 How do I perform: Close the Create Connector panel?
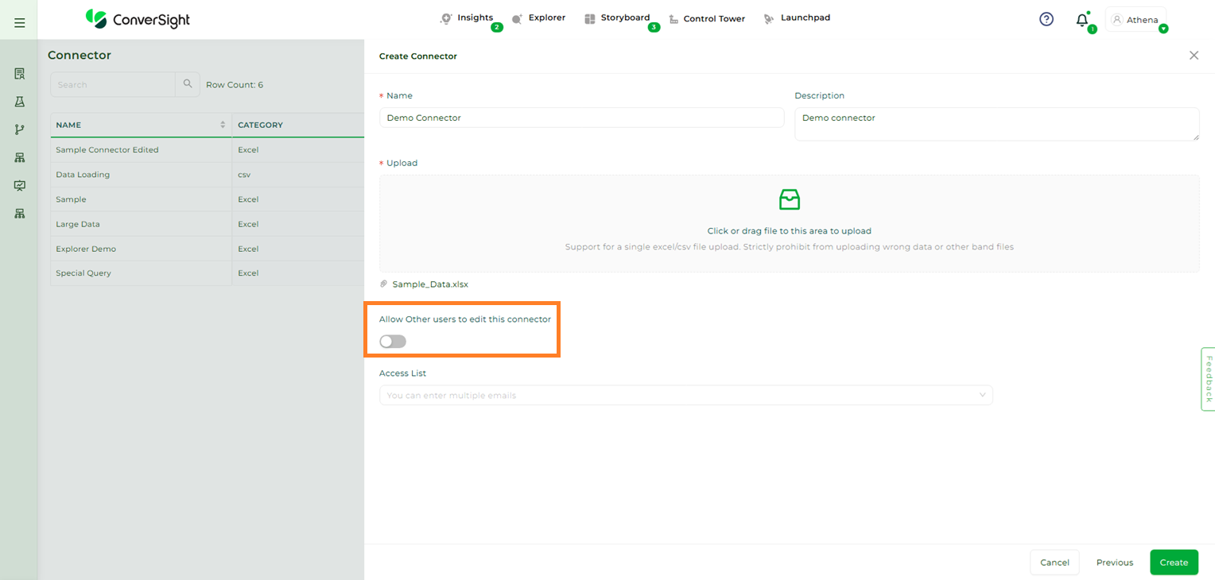1194,56
